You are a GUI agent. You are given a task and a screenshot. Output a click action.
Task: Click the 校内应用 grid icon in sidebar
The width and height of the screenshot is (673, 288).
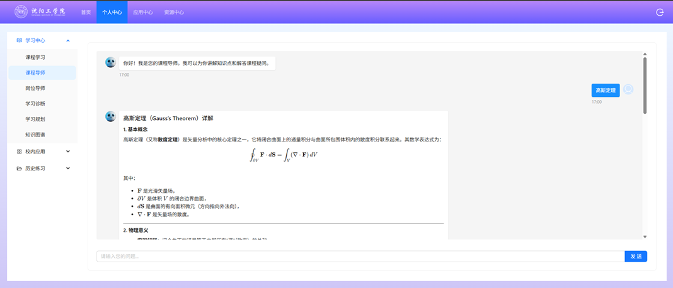pos(19,152)
